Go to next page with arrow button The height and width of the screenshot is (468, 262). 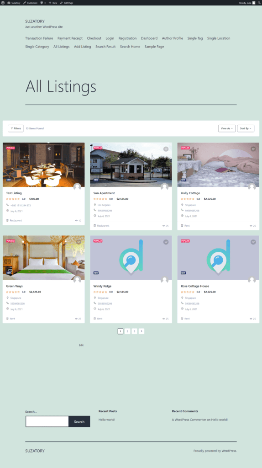tap(141, 331)
